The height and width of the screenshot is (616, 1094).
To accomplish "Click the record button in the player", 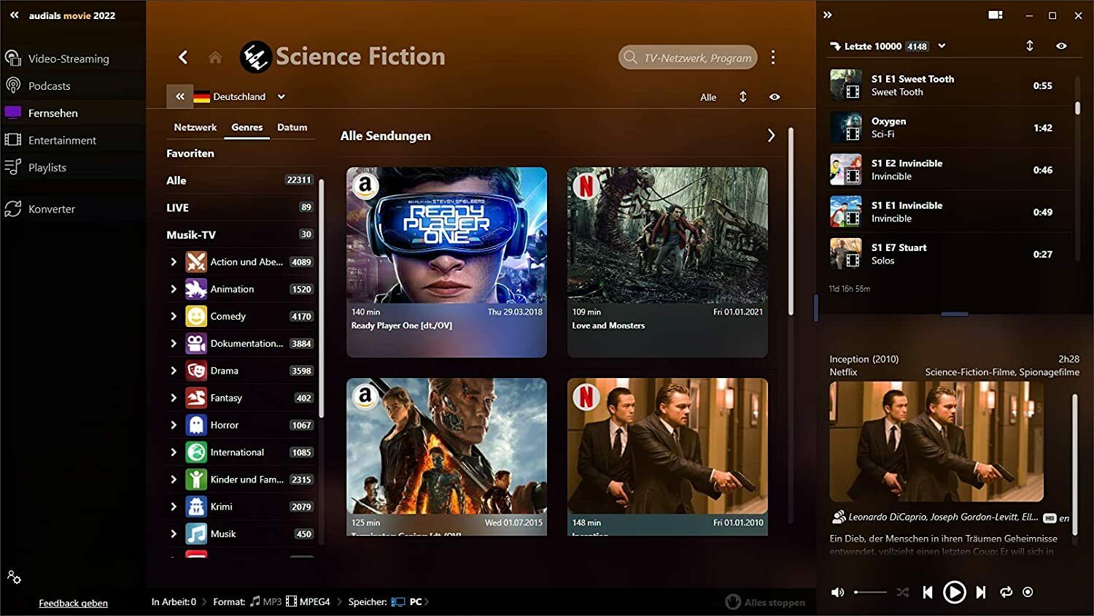I will point(1028,592).
